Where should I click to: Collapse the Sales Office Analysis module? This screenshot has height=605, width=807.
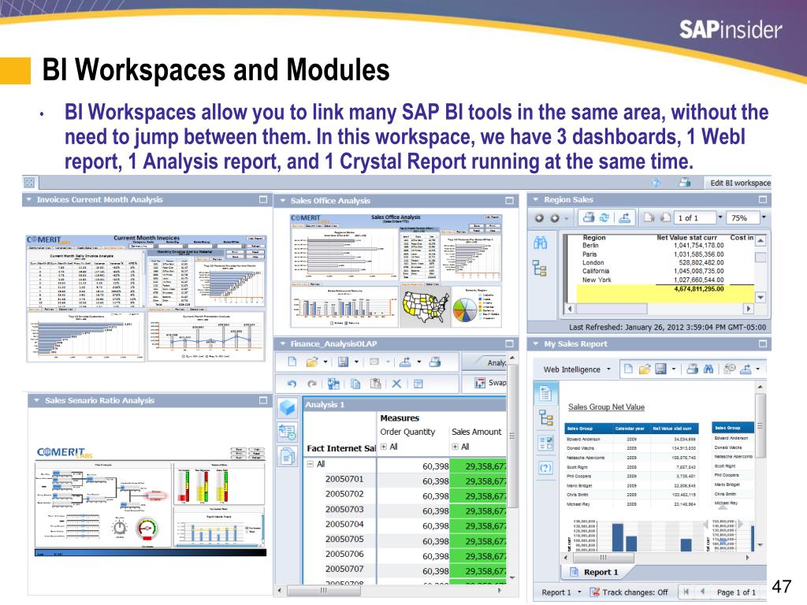click(283, 201)
